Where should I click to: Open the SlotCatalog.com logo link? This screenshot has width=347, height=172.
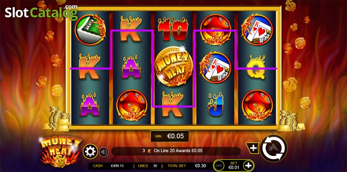pos(41,12)
